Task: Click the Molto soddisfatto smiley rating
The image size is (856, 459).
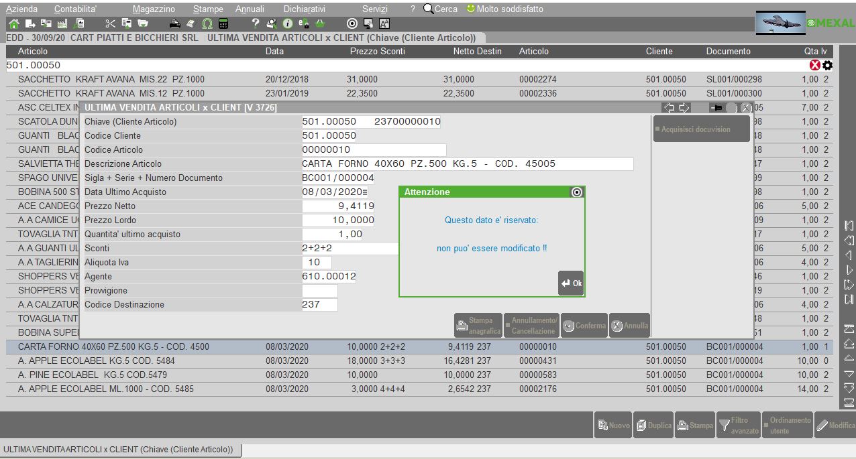Action: [504, 9]
